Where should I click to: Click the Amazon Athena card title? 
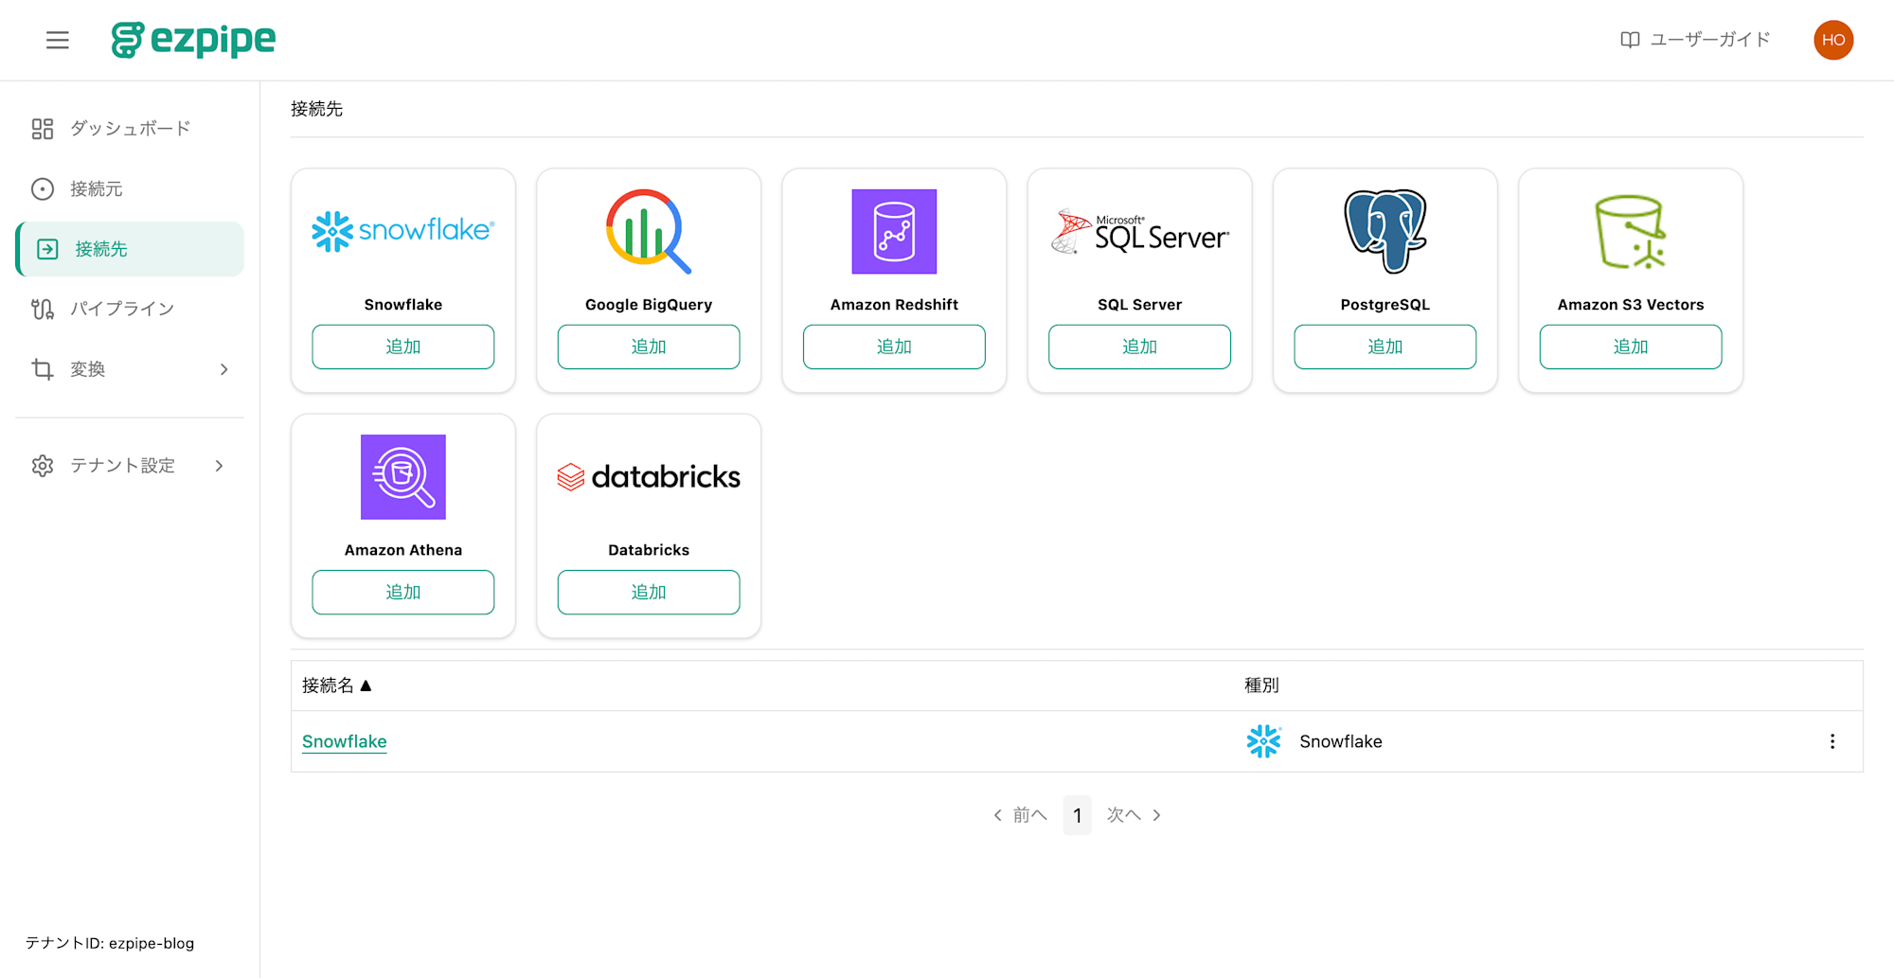(403, 550)
